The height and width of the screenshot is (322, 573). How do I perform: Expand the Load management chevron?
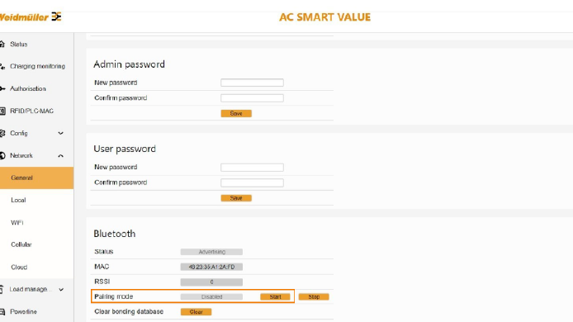click(61, 290)
